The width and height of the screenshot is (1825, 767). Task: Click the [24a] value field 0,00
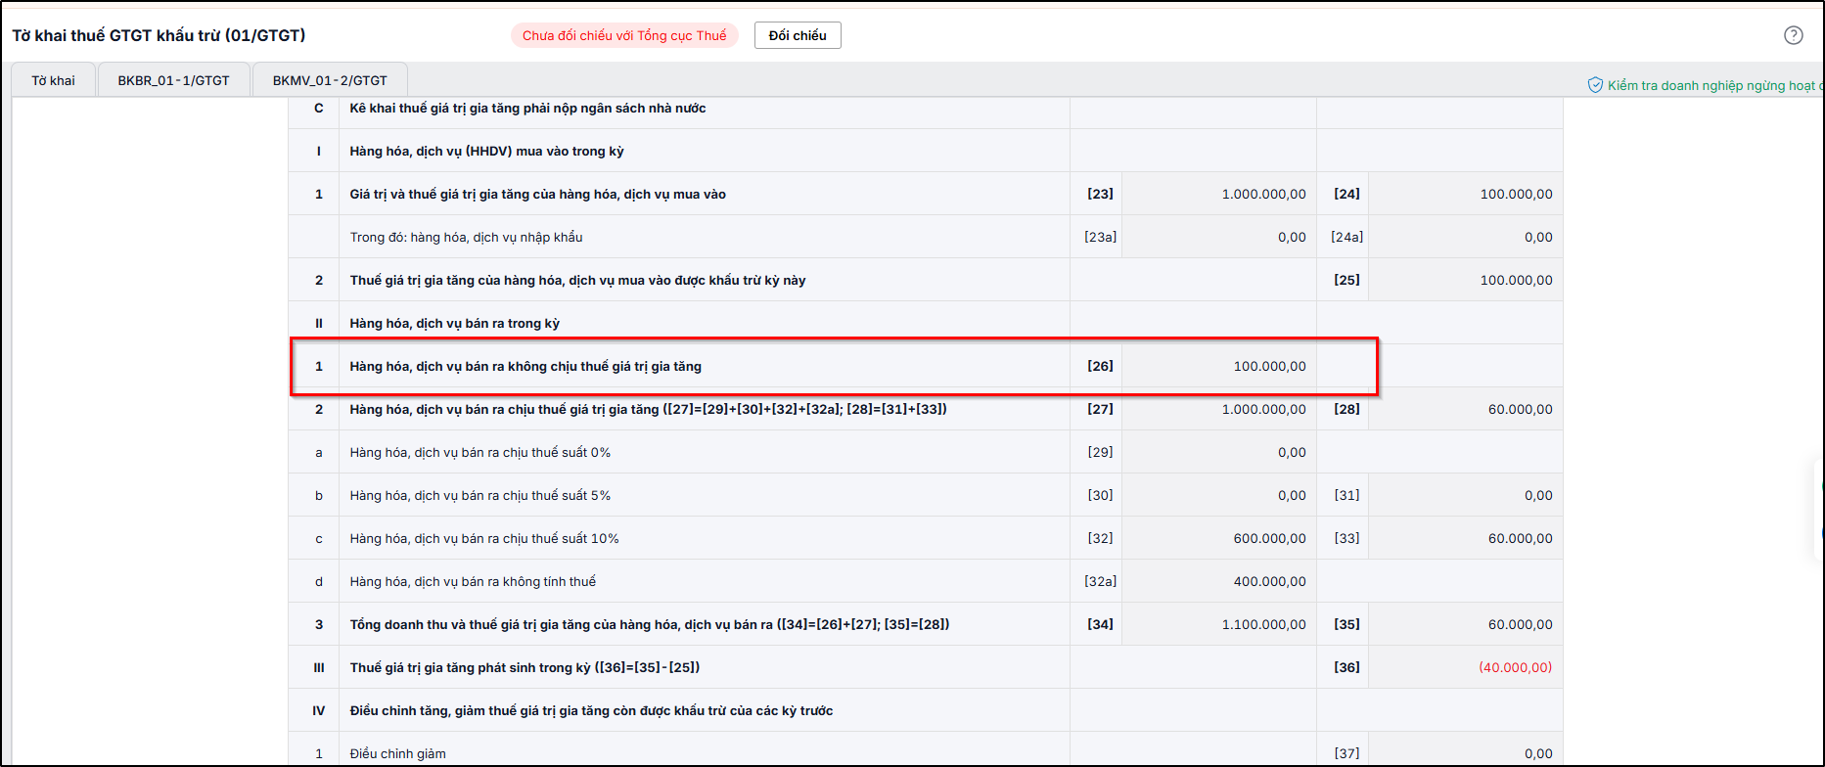tap(1465, 237)
